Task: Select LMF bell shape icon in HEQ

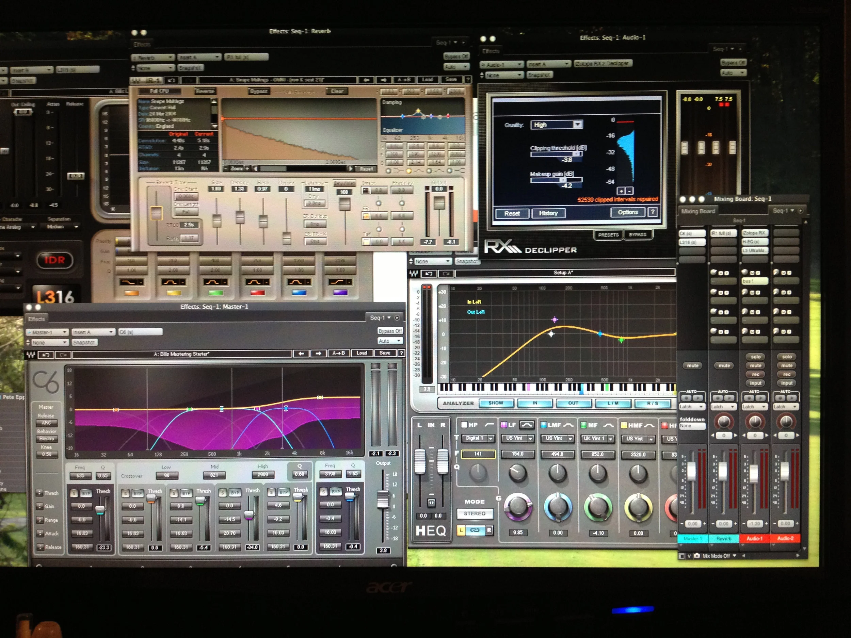Action: [x=568, y=425]
